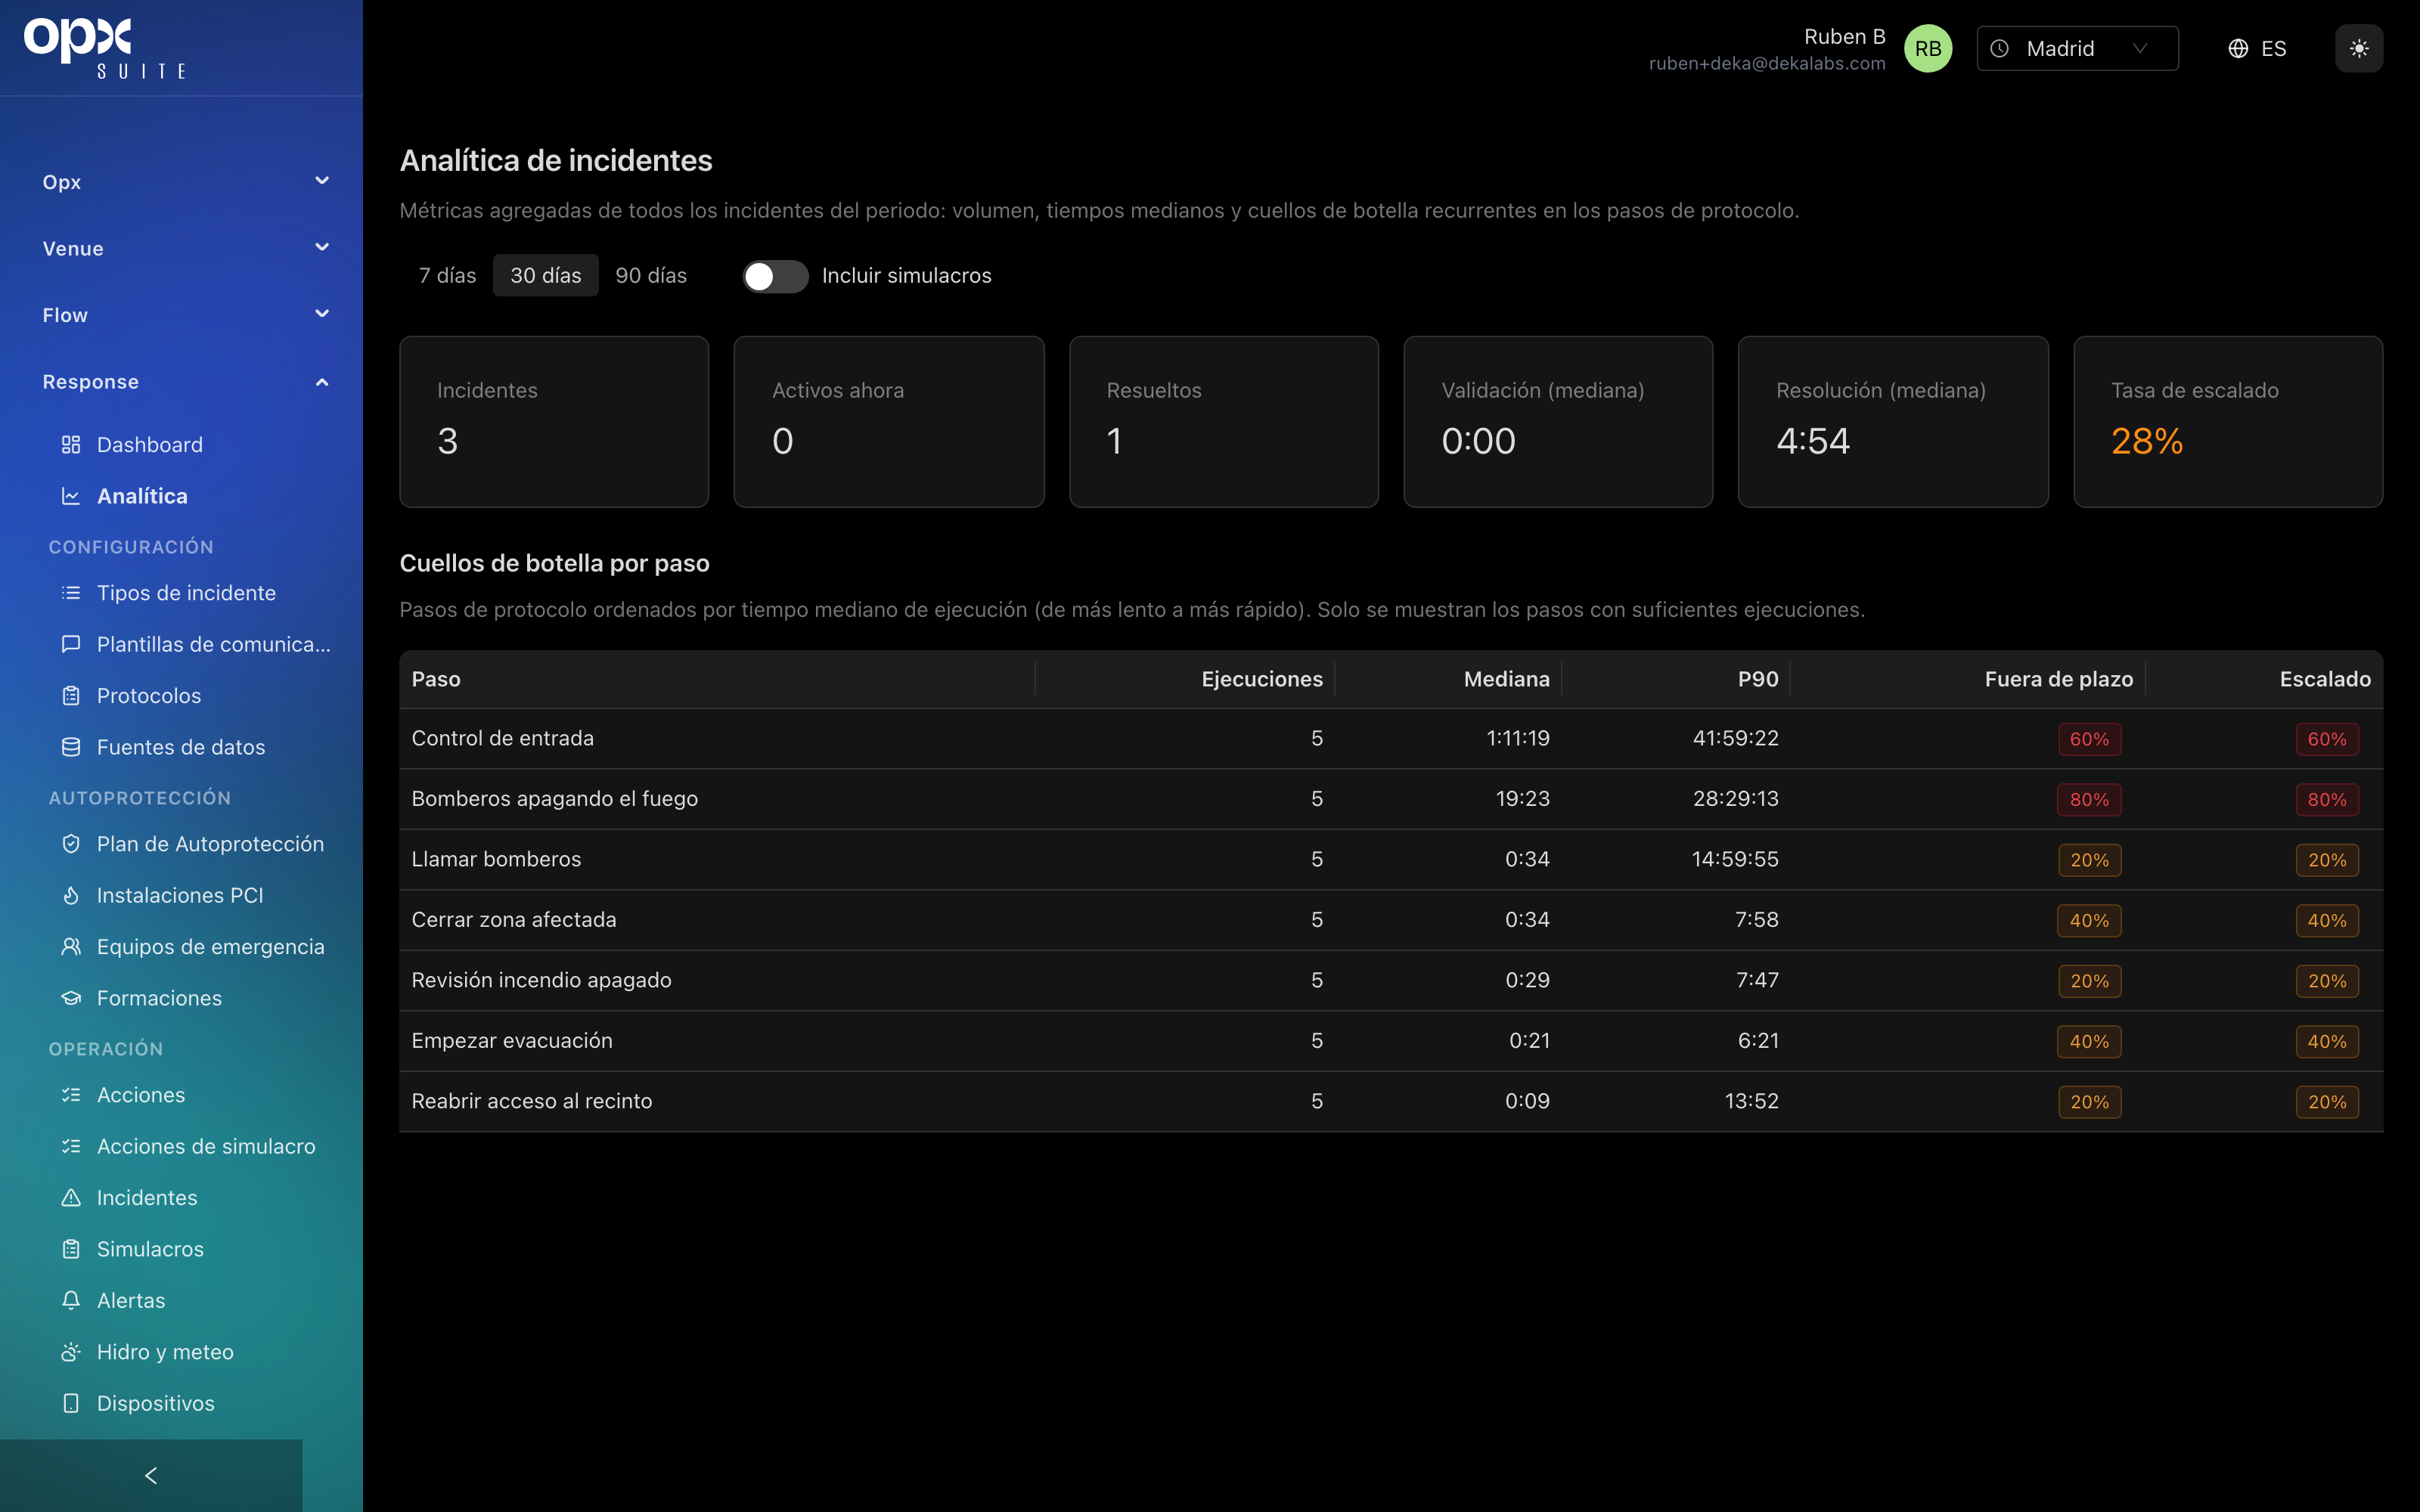Image resolution: width=2420 pixels, height=1512 pixels.
Task: Open the Madrid timezone dropdown
Action: coord(2077,48)
